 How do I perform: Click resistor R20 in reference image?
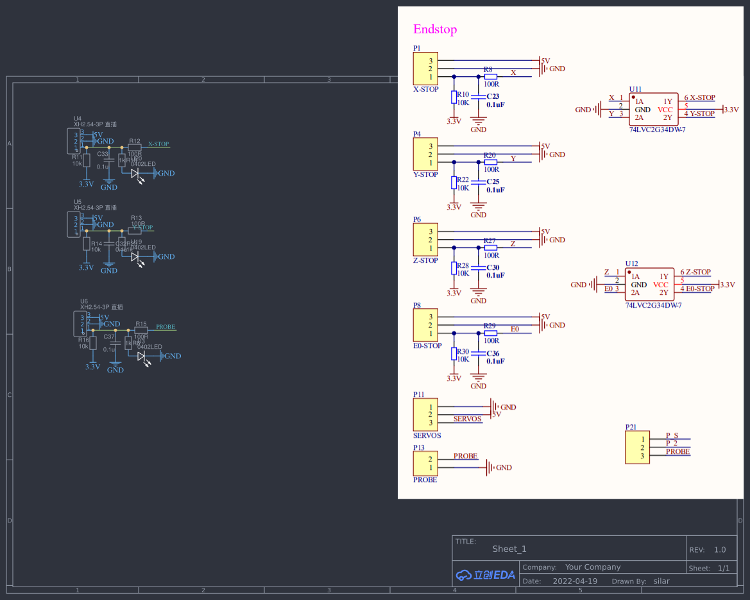[491, 162]
